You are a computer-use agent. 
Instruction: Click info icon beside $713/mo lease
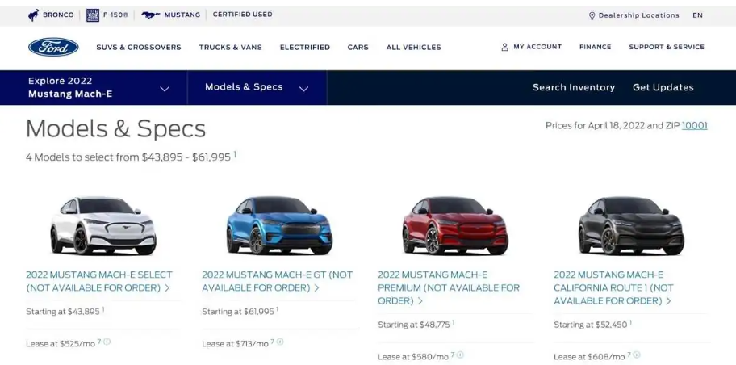tap(280, 342)
